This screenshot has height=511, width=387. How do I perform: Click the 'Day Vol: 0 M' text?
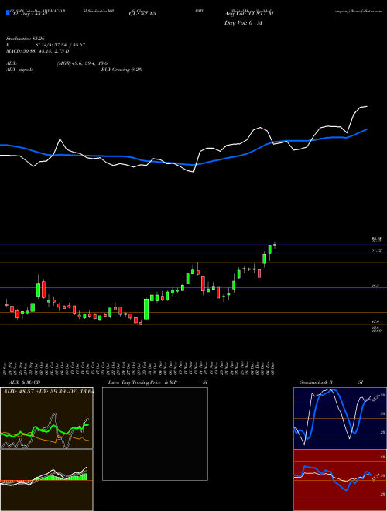[x=243, y=23]
